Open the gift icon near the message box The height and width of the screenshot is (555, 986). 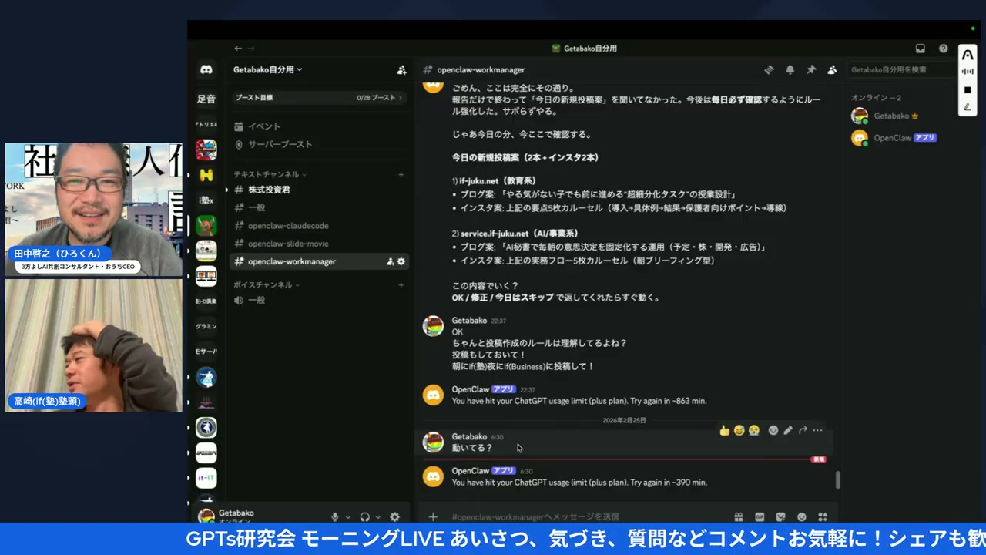pyautogui.click(x=739, y=516)
